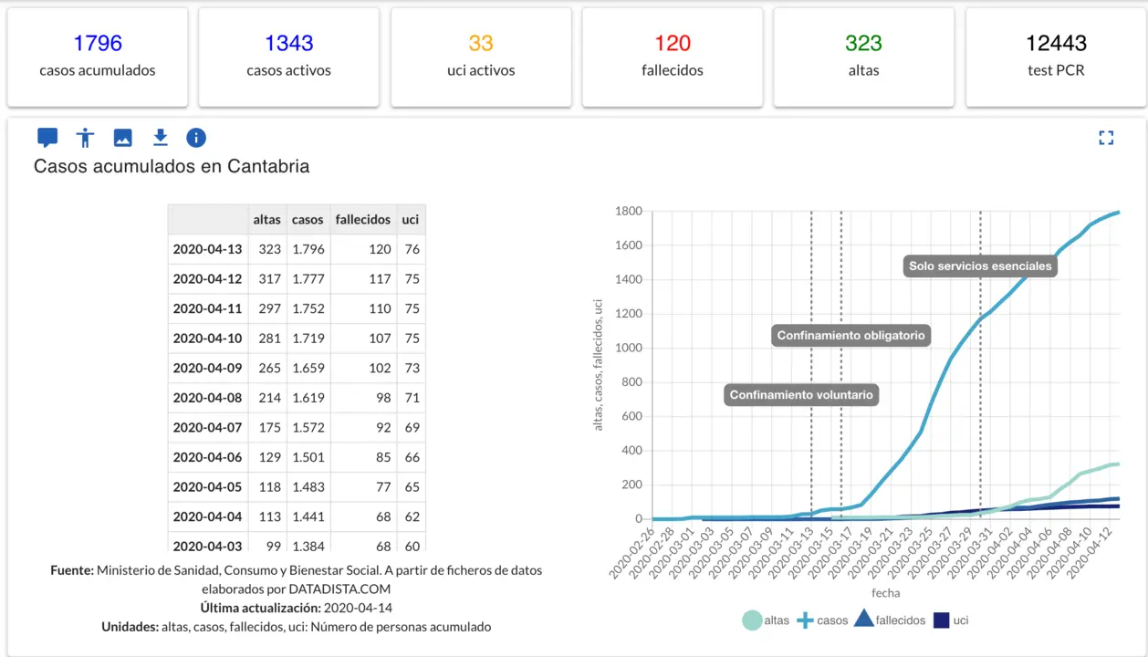Open the fallecidos 120 card
The width and height of the screenshot is (1148, 657).
673,57
